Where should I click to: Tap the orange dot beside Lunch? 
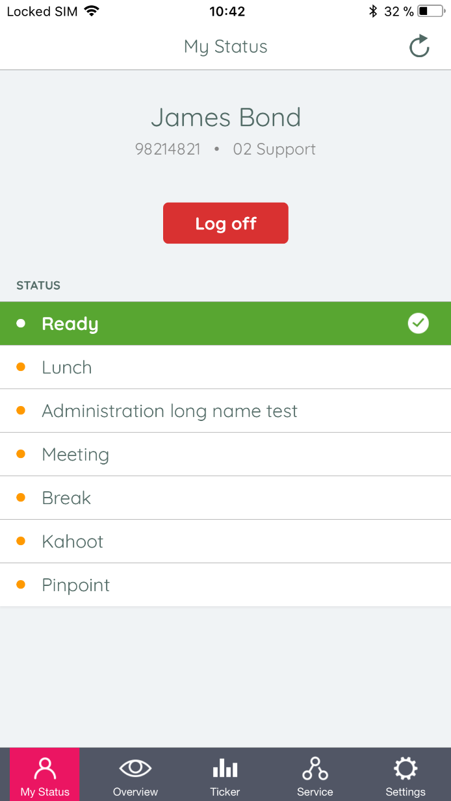click(x=21, y=367)
